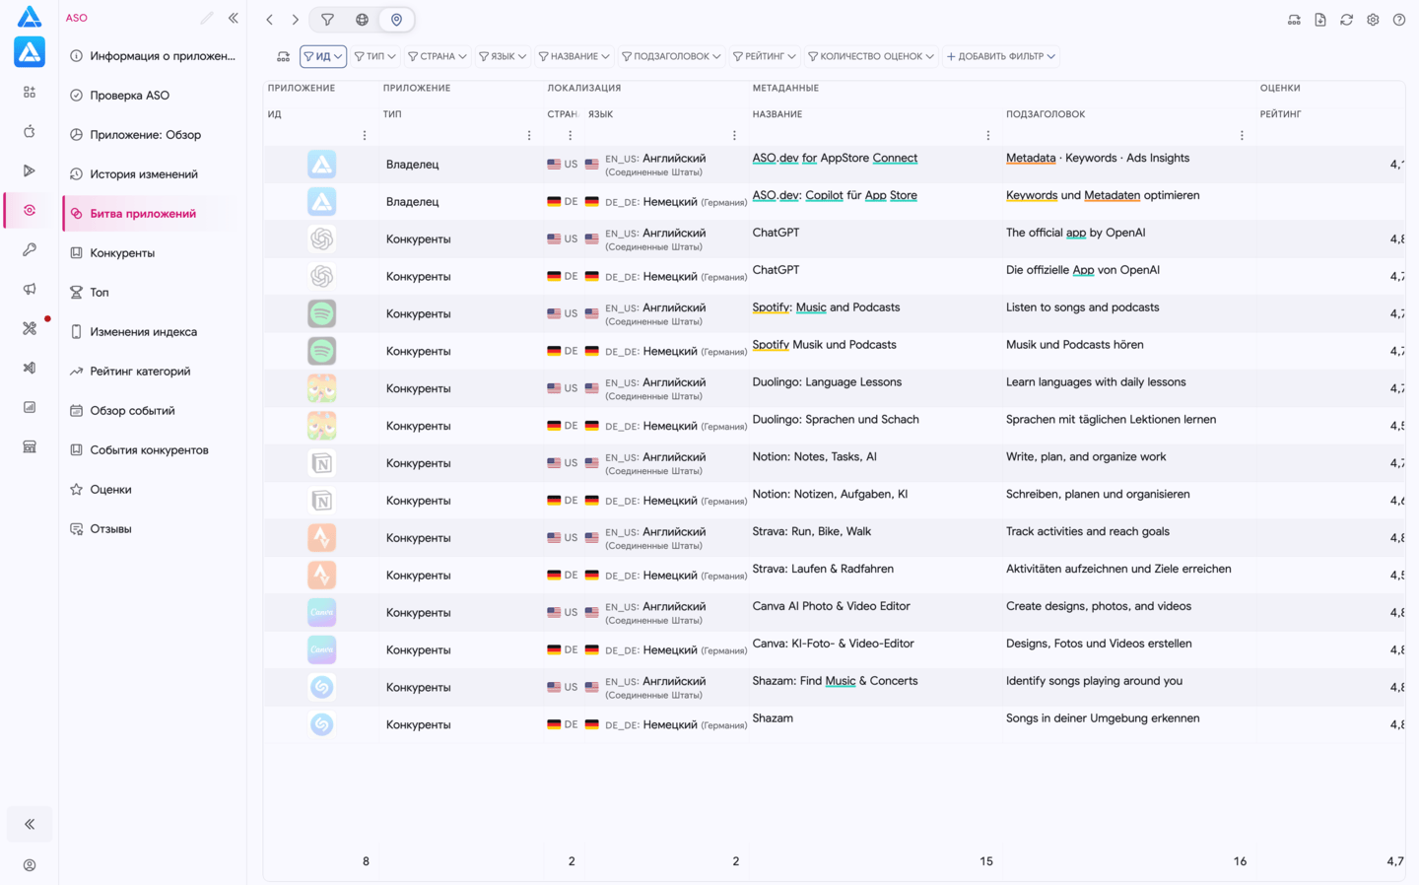The height and width of the screenshot is (885, 1419).
Task: Open the СТРАНА filter dropdown
Action: (438, 56)
